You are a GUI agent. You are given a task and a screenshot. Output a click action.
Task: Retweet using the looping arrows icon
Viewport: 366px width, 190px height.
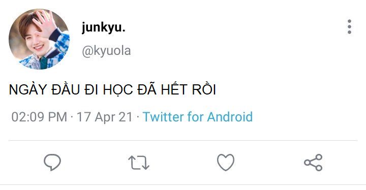(x=139, y=163)
